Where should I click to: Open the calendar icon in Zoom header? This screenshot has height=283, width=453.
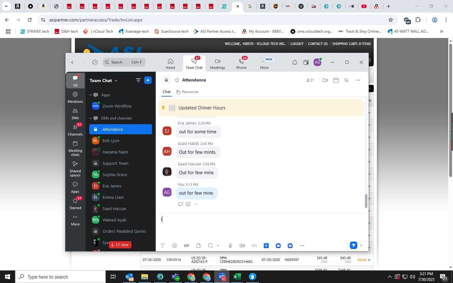coord(306,62)
